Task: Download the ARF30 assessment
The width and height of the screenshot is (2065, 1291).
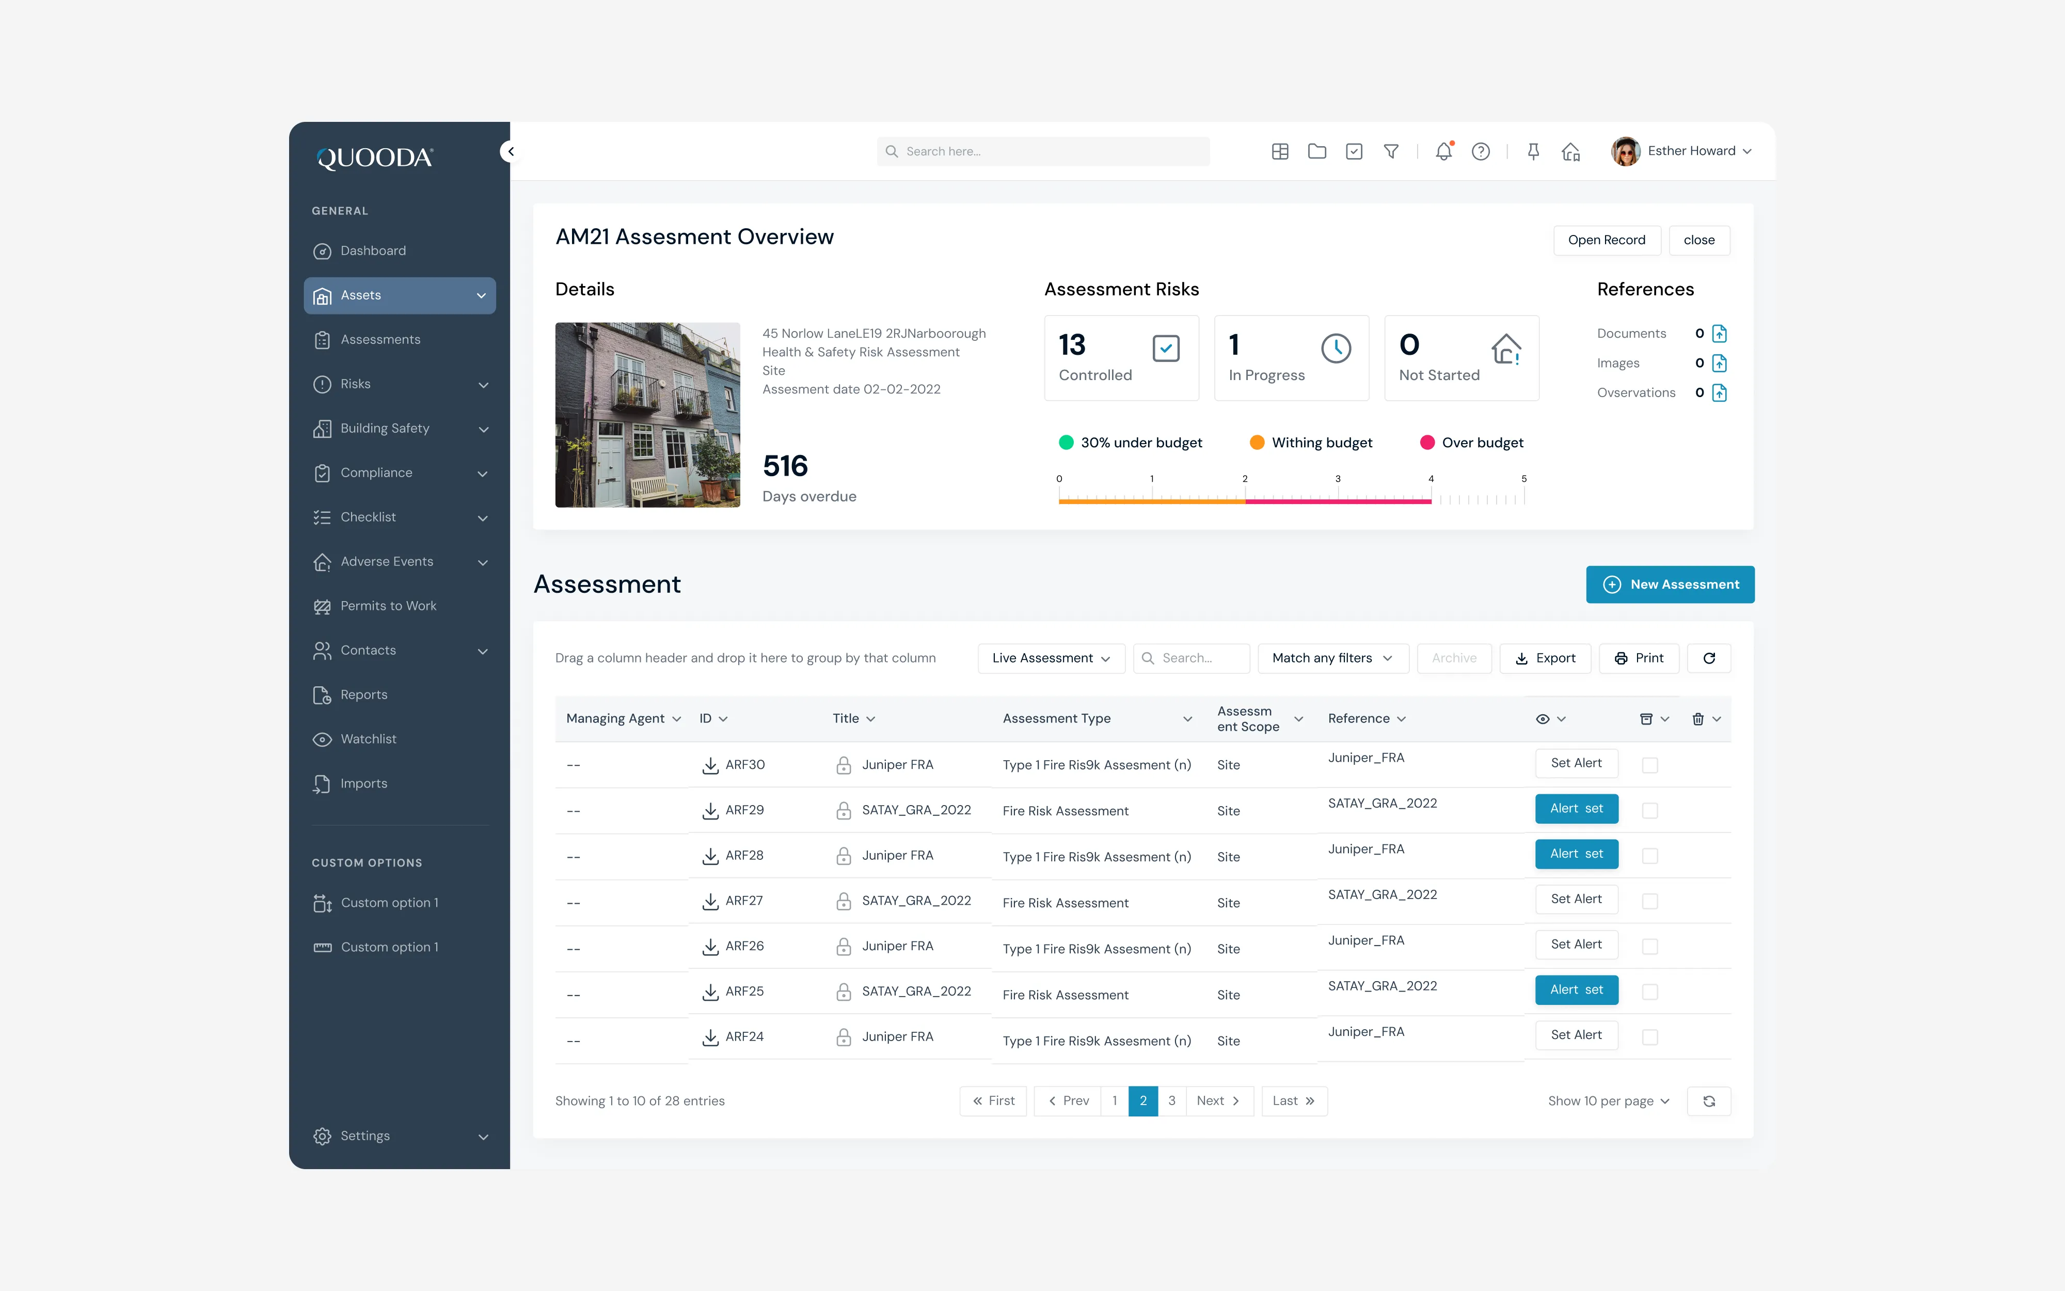Action: point(710,765)
